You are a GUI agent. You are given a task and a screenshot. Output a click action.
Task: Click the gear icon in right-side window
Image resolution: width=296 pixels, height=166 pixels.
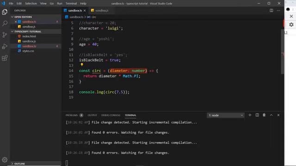pyautogui.click(x=291, y=24)
